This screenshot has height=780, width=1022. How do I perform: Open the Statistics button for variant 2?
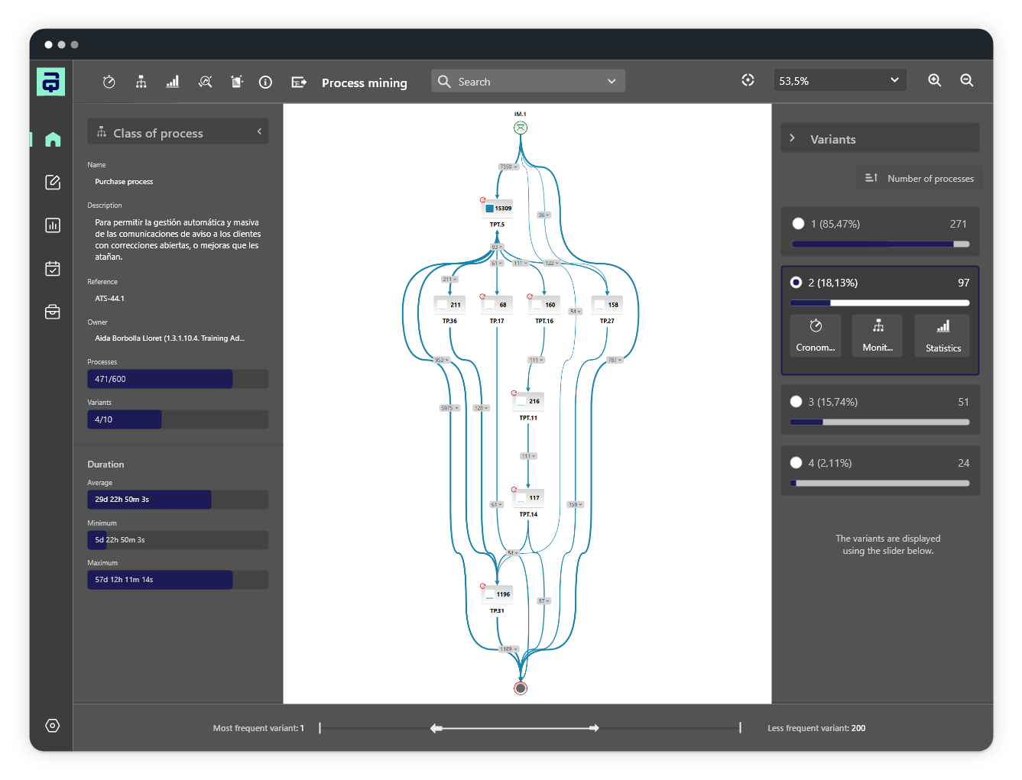942,335
